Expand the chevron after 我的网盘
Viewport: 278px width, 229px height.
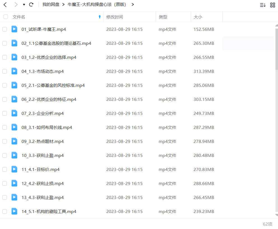click(x=63, y=4)
